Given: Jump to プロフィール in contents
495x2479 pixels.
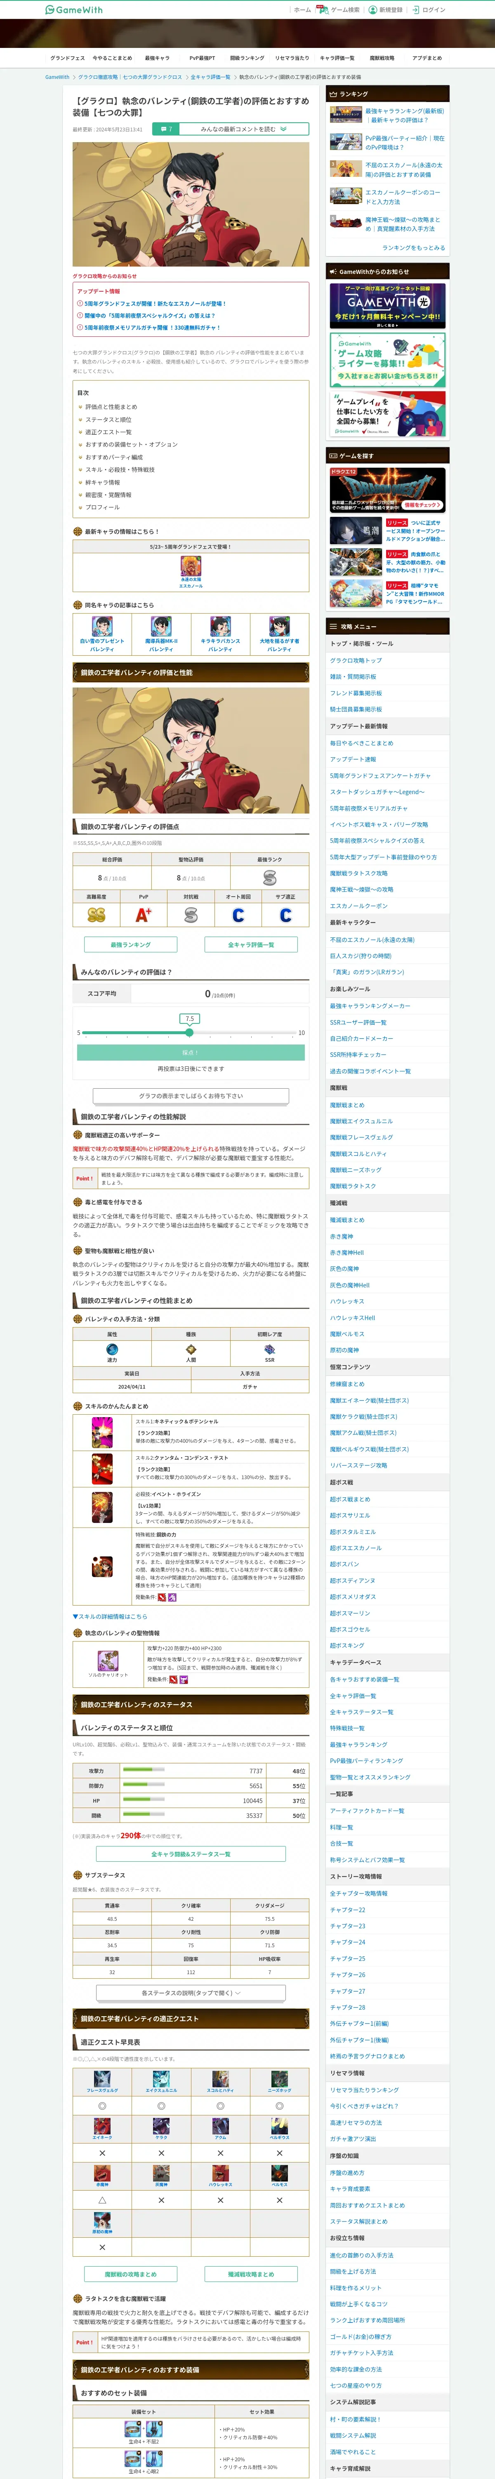Looking at the screenshot, I should coord(103,507).
